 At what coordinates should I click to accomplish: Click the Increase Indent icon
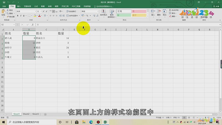pyautogui.click(x=64, y=16)
